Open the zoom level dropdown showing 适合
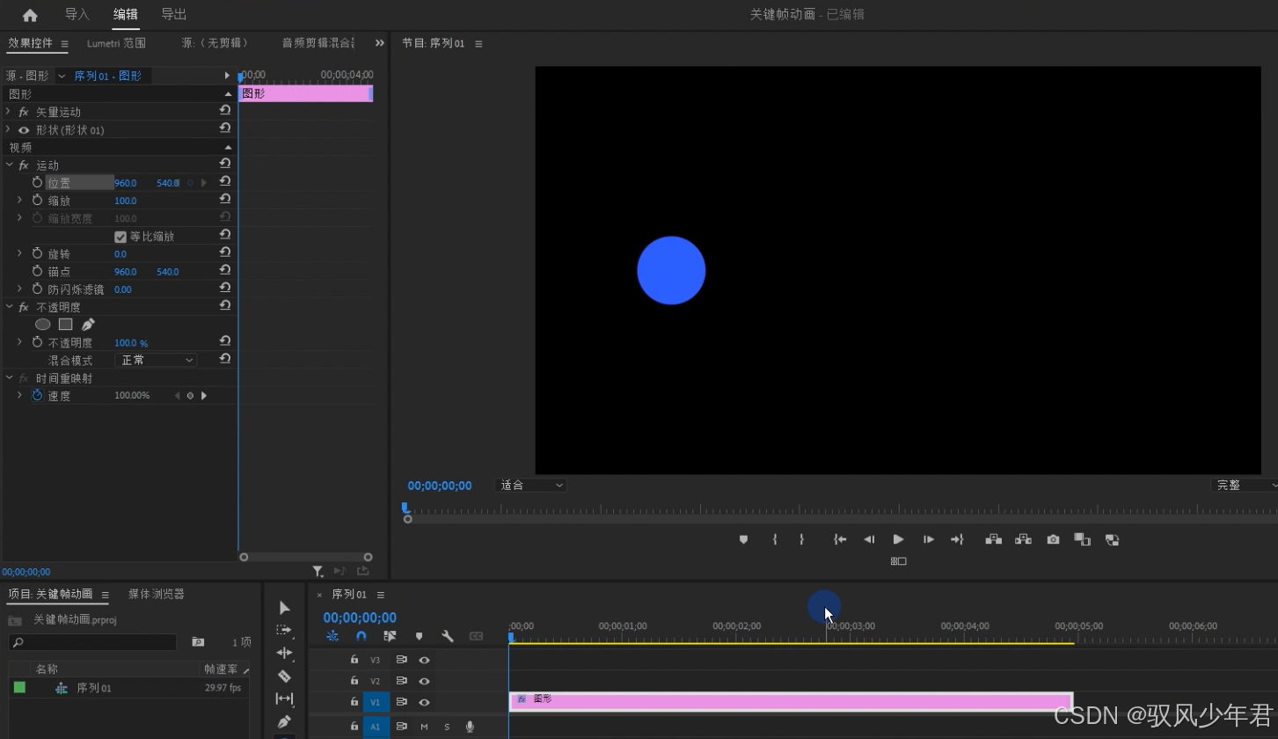The width and height of the screenshot is (1278, 739). [531, 485]
